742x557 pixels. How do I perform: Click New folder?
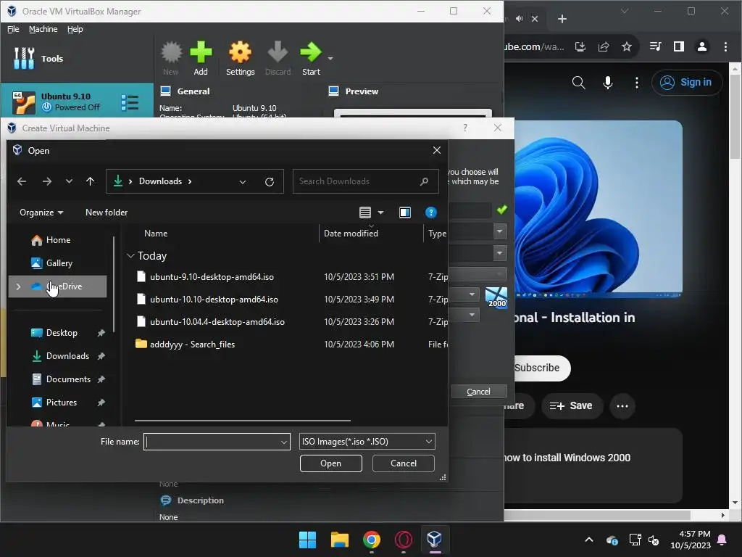[x=107, y=213]
